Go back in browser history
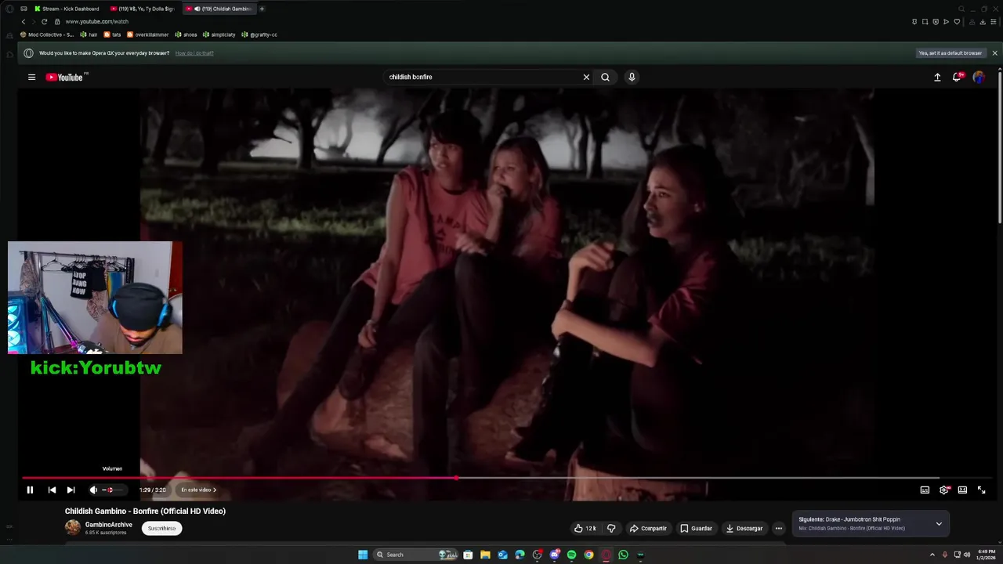The image size is (1003, 564). pyautogui.click(x=24, y=21)
